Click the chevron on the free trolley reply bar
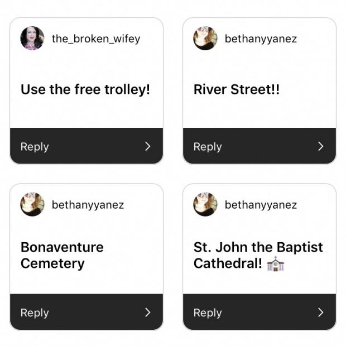Screen dimensions: 346x346 tap(148, 146)
